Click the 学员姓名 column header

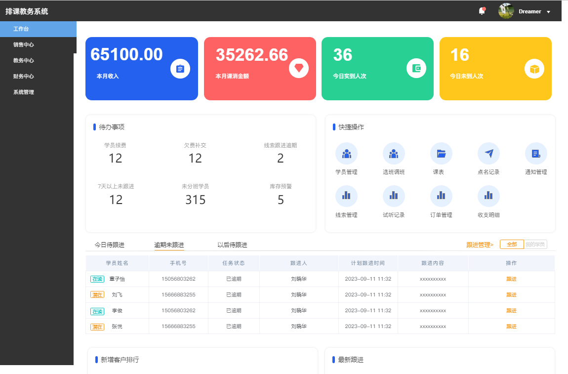click(117, 263)
